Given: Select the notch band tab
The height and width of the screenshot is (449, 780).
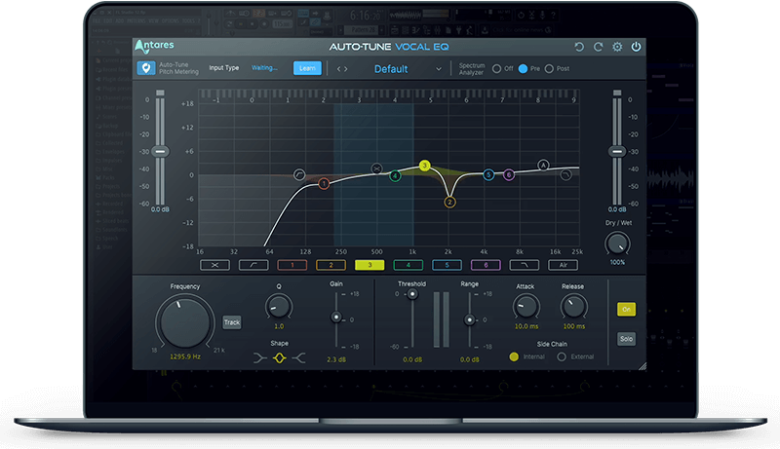Looking at the screenshot, I should pyautogui.click(x=214, y=265).
